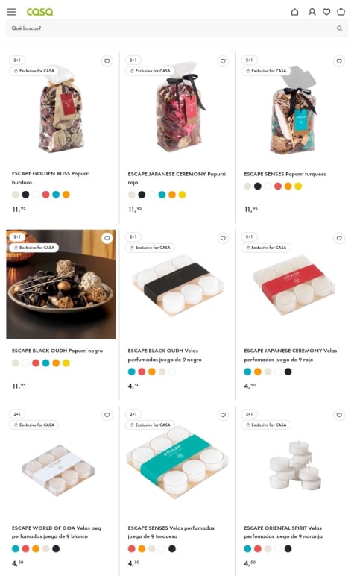The image size is (354, 576).
Task: Click the search magnifier icon
Action: (340, 28)
